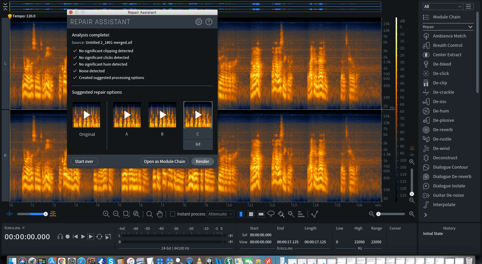482x264 pixels.
Task: Toggle headphone monitoring in transport
Action: point(60,237)
